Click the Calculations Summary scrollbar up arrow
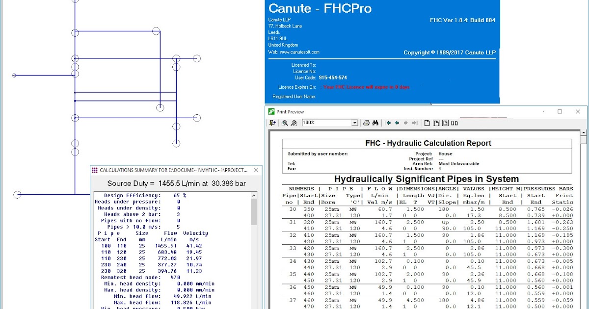Image resolution: width=589 pixels, height=309 pixels. tap(254, 195)
